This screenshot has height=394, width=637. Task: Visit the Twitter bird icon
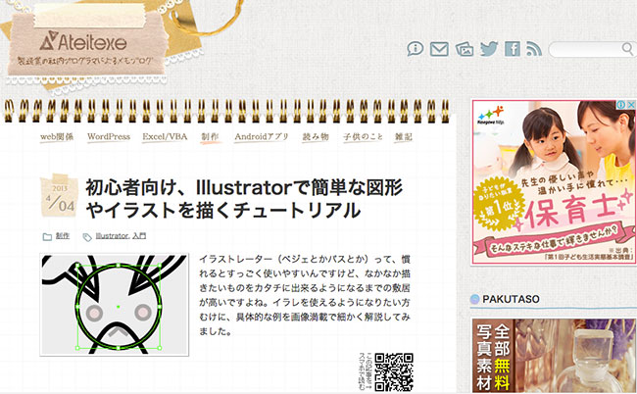point(489,49)
